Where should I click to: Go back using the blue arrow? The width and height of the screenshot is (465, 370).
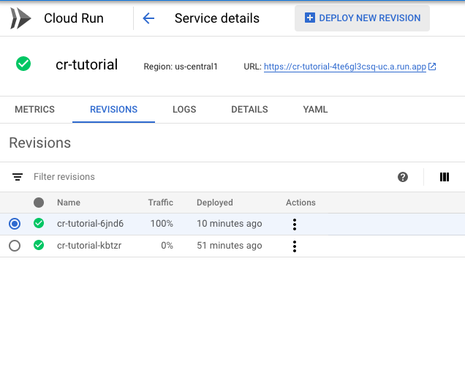coord(148,18)
